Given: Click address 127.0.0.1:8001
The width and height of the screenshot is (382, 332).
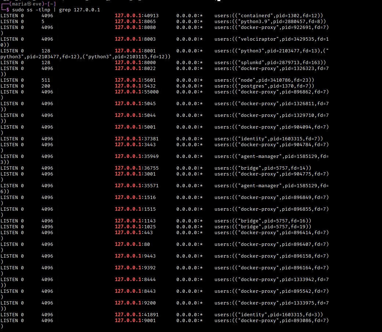Looking at the screenshot, I should pos(135,51).
